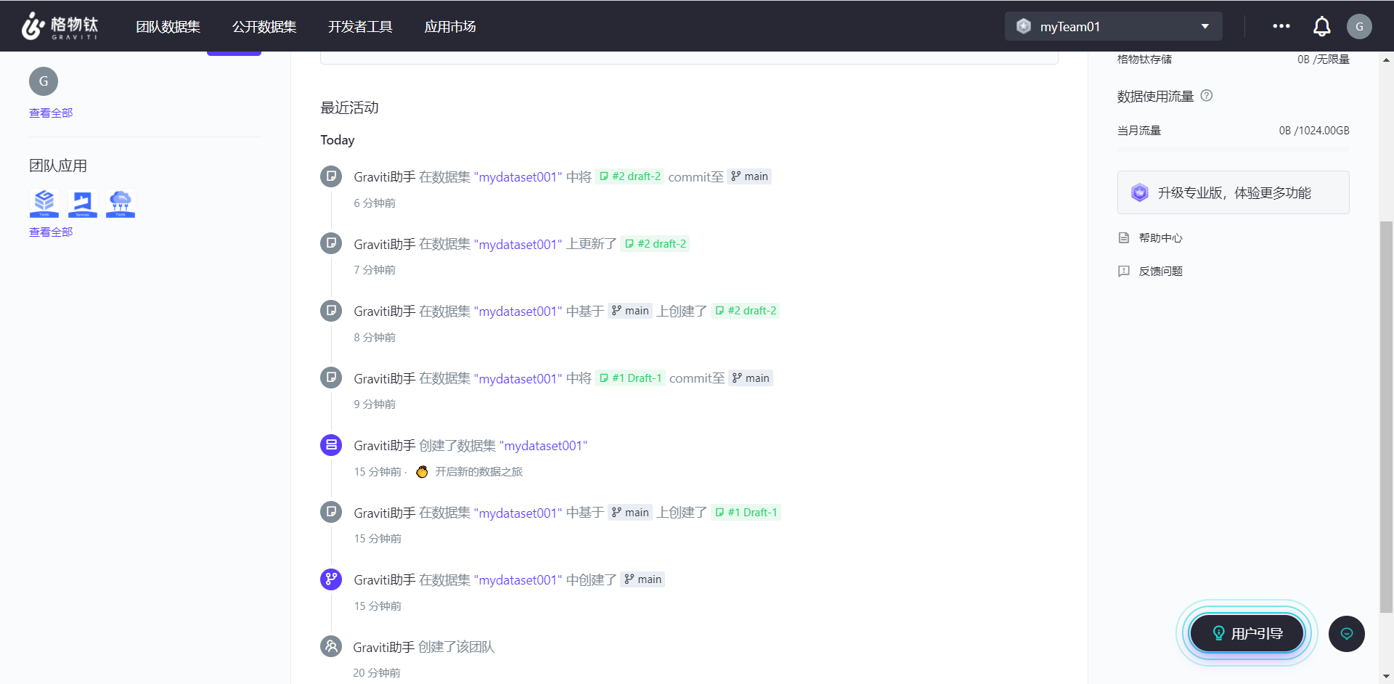Expand the myTeam01 team dropdown
1394x684 pixels.
pos(1113,27)
